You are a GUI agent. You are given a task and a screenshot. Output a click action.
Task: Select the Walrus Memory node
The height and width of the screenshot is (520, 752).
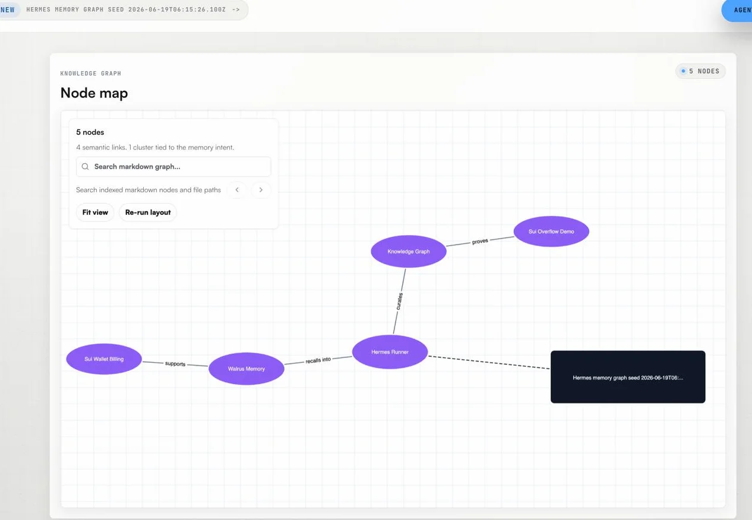coord(247,369)
